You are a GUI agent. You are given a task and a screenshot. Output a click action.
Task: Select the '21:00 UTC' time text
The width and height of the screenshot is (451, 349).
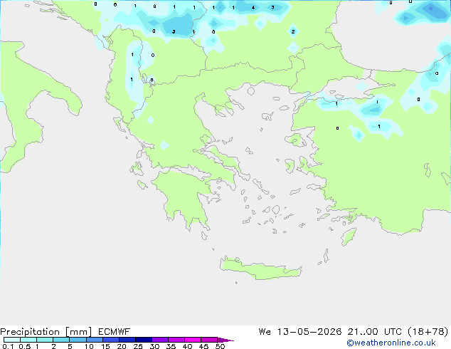(x=374, y=332)
